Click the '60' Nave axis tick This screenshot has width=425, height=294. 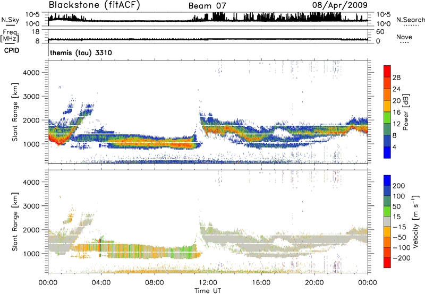click(380, 32)
